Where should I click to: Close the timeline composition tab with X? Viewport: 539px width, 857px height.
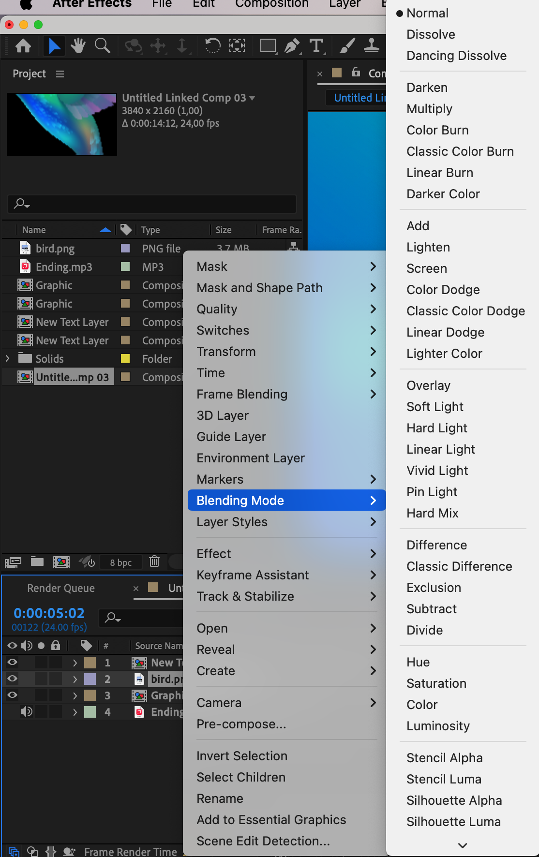tap(136, 588)
